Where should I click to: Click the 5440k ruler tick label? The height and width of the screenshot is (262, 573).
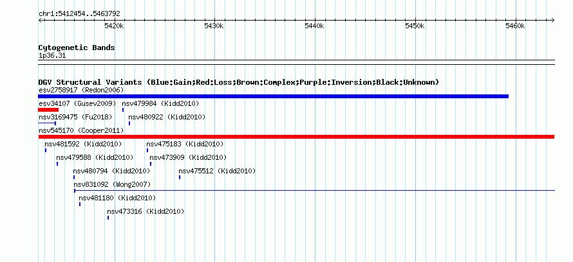(315, 26)
